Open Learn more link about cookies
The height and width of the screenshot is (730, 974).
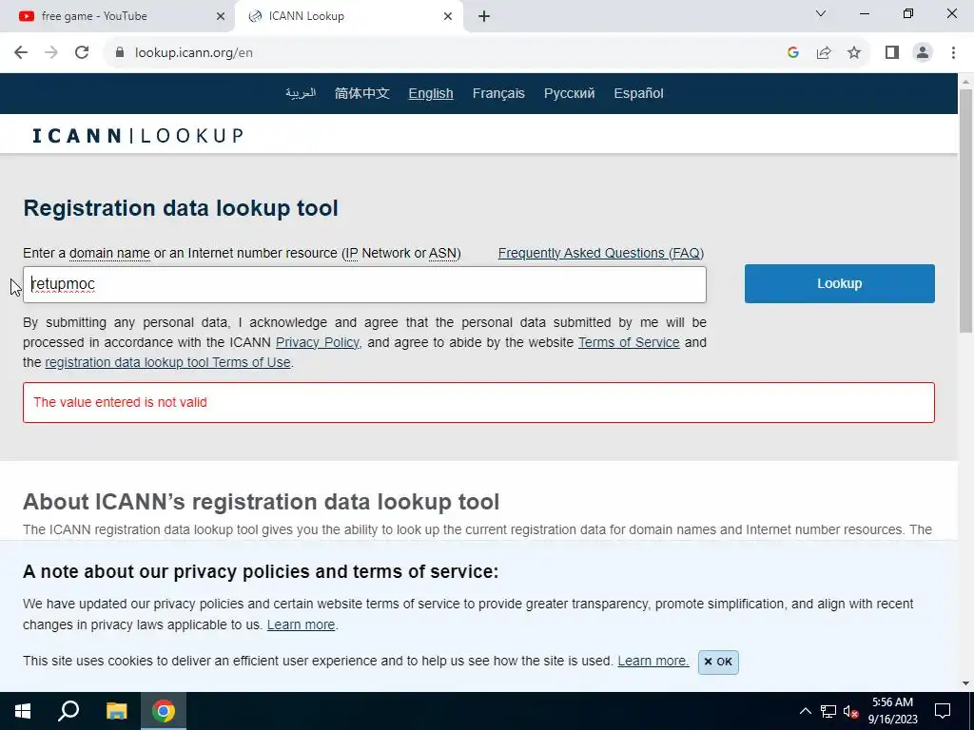click(653, 662)
